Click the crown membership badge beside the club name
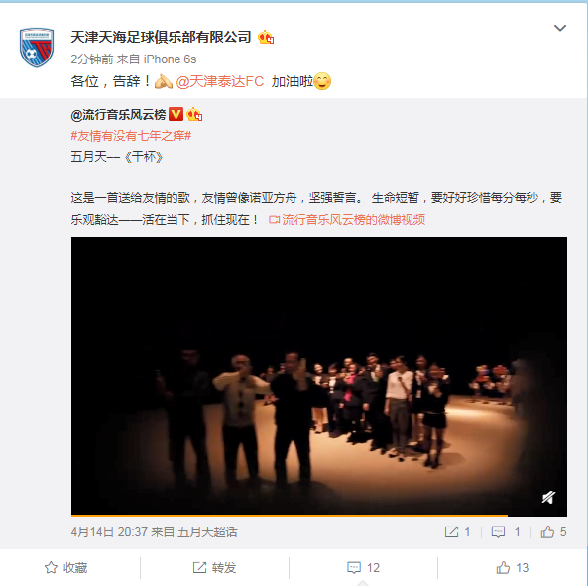This screenshot has width=588, height=586. pos(266,37)
